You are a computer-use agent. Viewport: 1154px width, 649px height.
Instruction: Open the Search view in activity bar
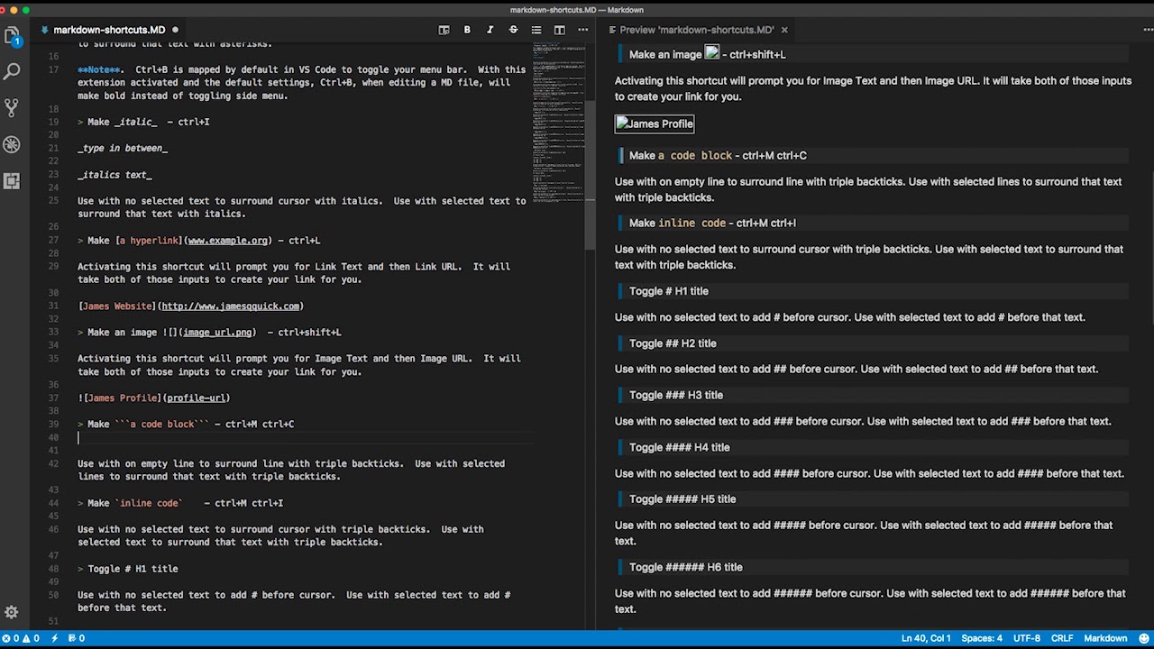tap(12, 71)
